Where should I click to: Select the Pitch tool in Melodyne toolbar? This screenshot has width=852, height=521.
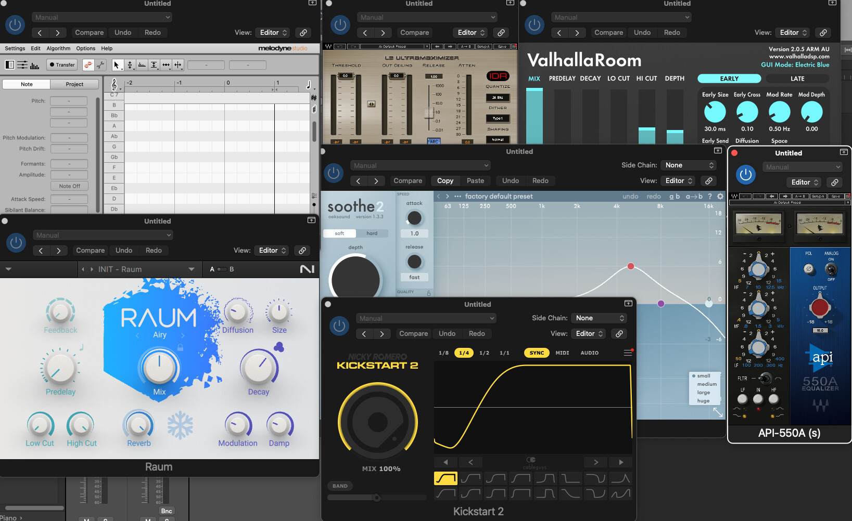coord(130,65)
